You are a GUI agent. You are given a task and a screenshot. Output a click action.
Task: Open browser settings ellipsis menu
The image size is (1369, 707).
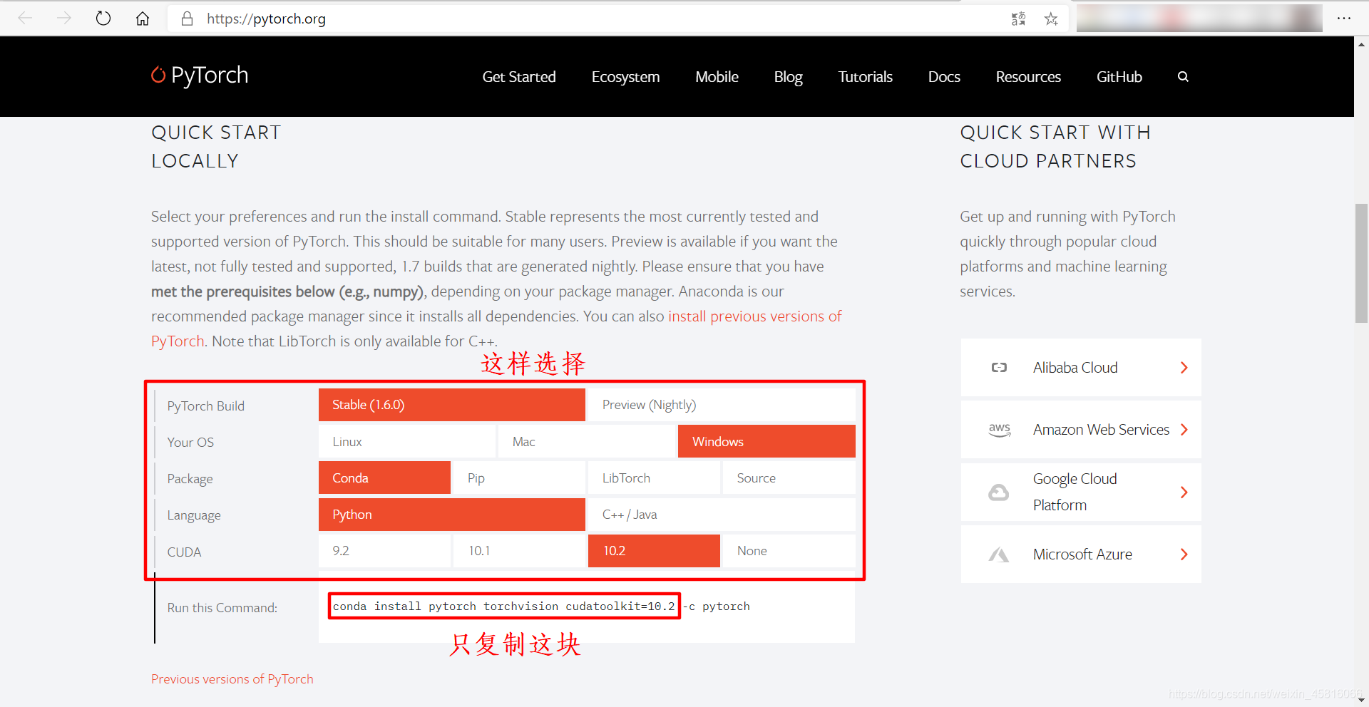[x=1344, y=19]
